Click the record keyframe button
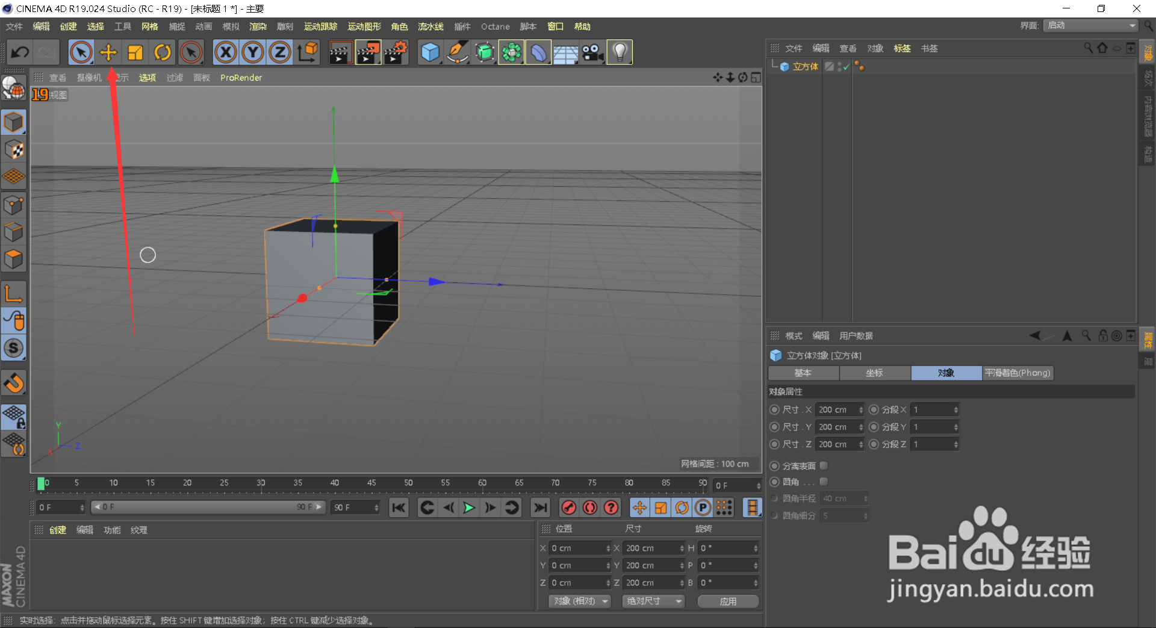 click(568, 508)
